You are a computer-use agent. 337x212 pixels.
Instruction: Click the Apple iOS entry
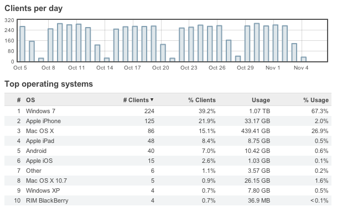click(39, 161)
